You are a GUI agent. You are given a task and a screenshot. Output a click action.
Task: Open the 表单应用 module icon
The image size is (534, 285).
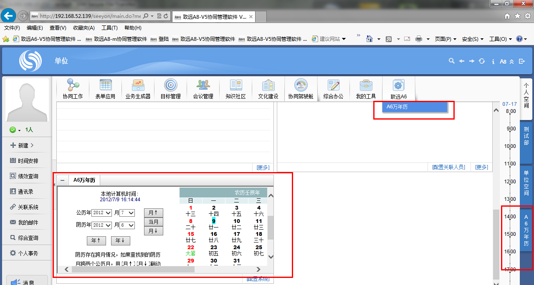point(105,85)
